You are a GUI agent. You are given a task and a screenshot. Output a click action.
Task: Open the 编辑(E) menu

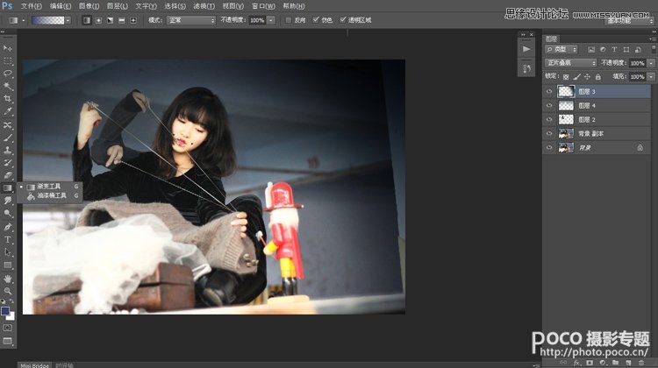60,6
